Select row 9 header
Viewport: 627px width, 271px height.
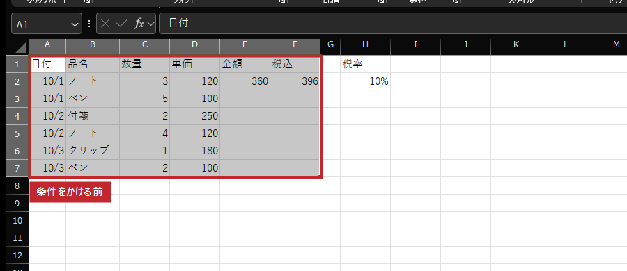point(17,203)
